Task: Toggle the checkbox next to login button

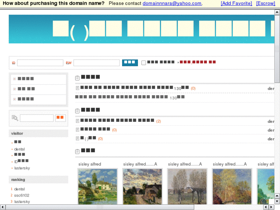Action: pyautogui.click(x=144, y=63)
